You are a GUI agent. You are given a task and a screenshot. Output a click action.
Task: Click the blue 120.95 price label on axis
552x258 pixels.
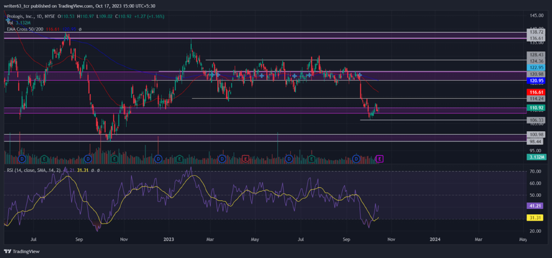click(x=536, y=81)
